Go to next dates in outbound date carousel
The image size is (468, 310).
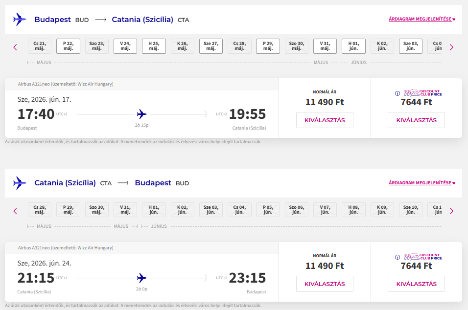451,47
